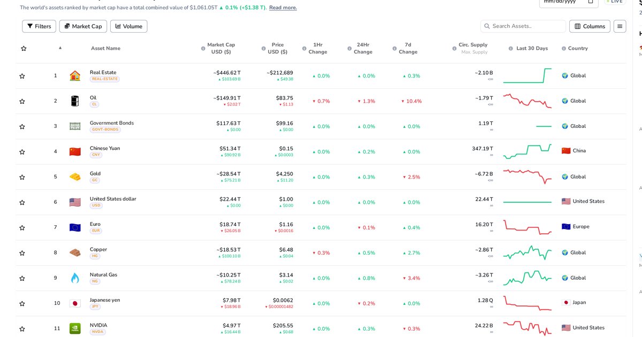
Task: Click info icon beside Country header
Action: point(564,49)
